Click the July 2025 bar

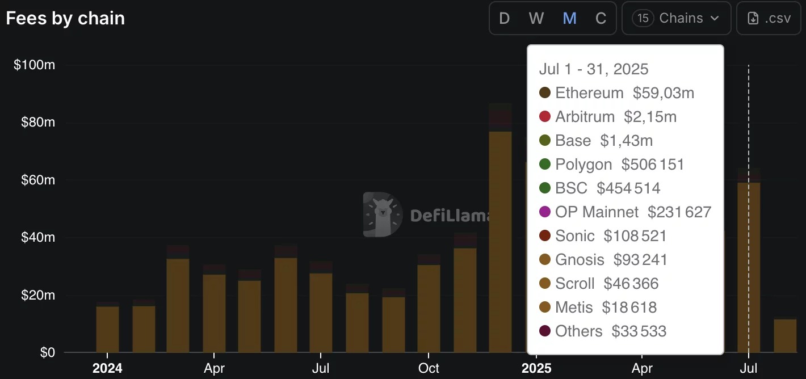point(749,260)
